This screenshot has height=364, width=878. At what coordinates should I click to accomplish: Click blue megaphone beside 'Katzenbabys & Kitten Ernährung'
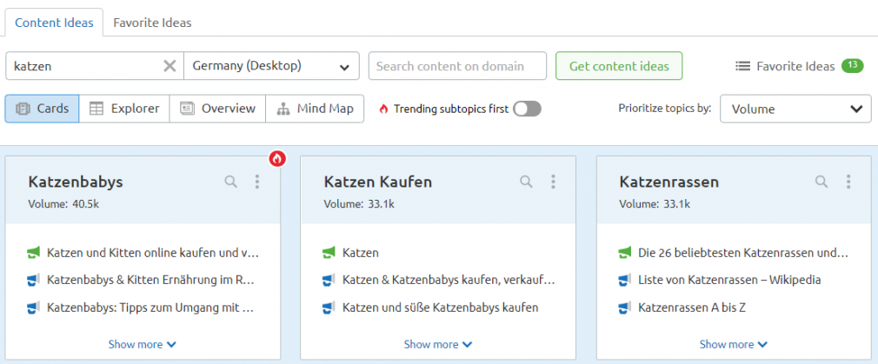(34, 279)
